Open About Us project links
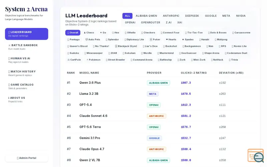Screen dimensions: 267x167 pyautogui.click(x=27, y=99)
